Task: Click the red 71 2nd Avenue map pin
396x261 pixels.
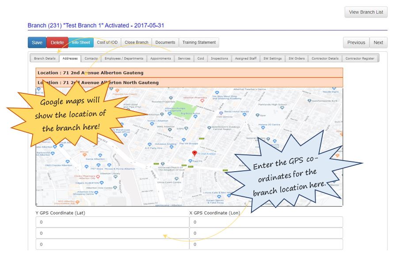Action: pyautogui.click(x=194, y=153)
